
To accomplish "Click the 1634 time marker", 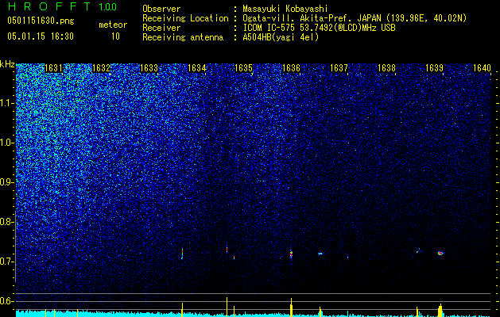I will pos(197,68).
